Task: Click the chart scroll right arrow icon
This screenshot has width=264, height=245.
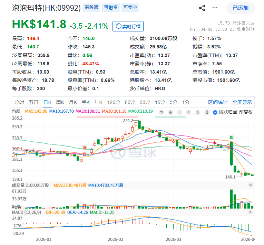Action: pyautogui.click(x=198, y=112)
